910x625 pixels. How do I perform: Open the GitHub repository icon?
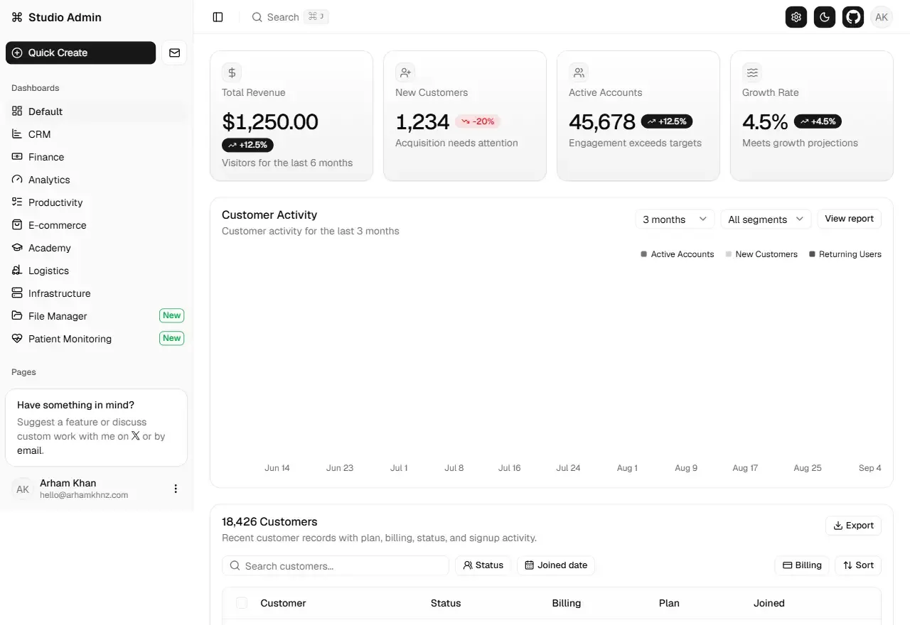[853, 17]
